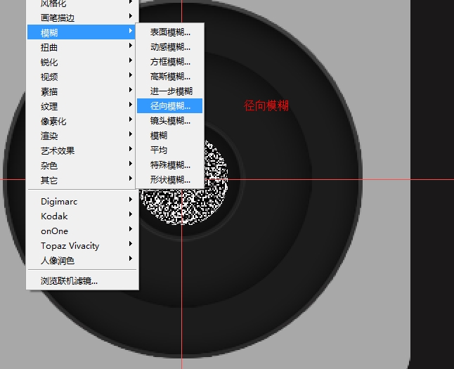Screen dimensions: 454x369
Task: Click 浏览联机滤镜 to browse online filters
Action: coord(70,281)
